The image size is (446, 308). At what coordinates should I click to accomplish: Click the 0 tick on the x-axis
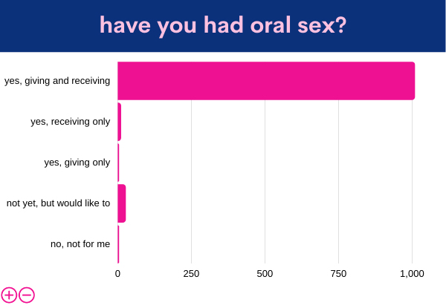pos(117,274)
